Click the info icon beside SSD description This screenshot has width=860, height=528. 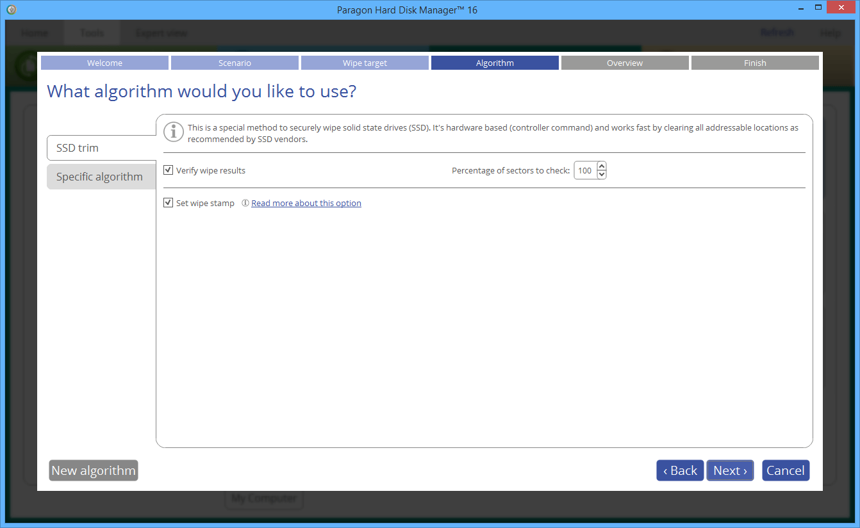click(173, 132)
